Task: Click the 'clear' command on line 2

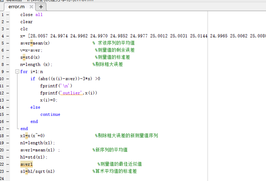Action: coord(26,22)
